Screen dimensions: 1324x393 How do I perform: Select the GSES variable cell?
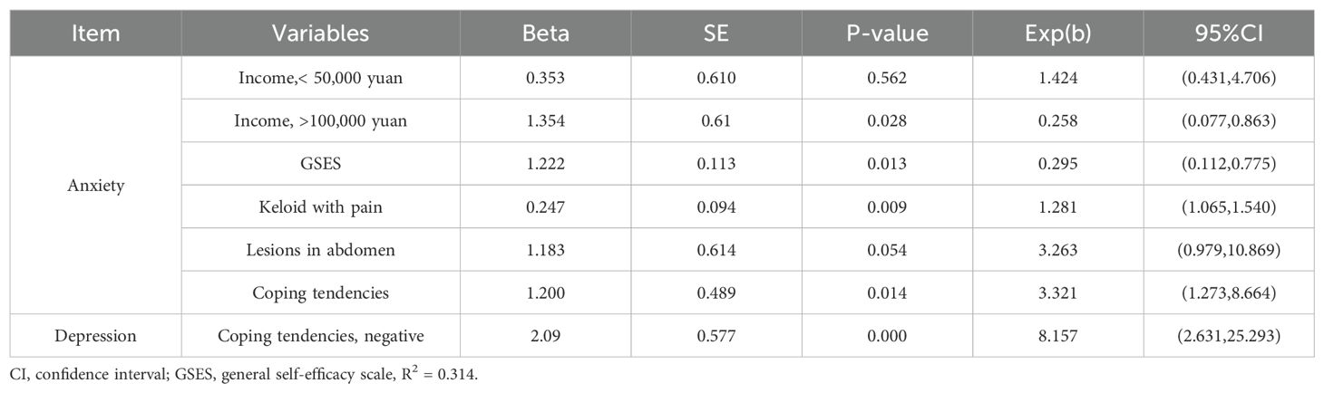click(320, 165)
